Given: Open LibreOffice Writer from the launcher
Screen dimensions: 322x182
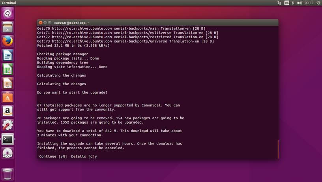Looking at the screenshot, I should pyautogui.click(x=7, y=55).
